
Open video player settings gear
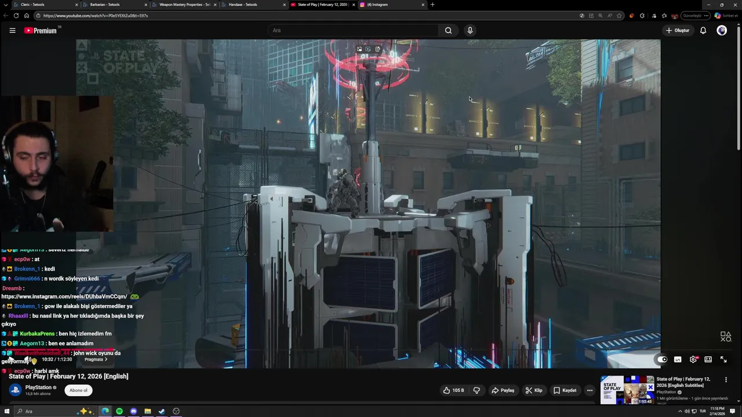point(693,360)
